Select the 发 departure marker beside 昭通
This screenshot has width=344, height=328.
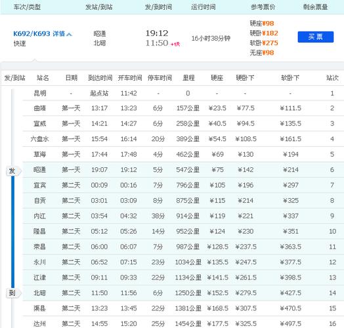click(x=12, y=171)
